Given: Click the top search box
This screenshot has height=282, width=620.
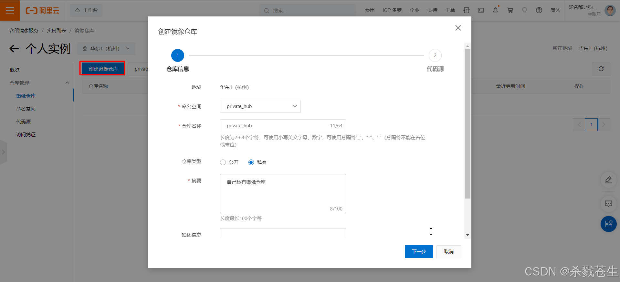Looking at the screenshot, I should (307, 11).
